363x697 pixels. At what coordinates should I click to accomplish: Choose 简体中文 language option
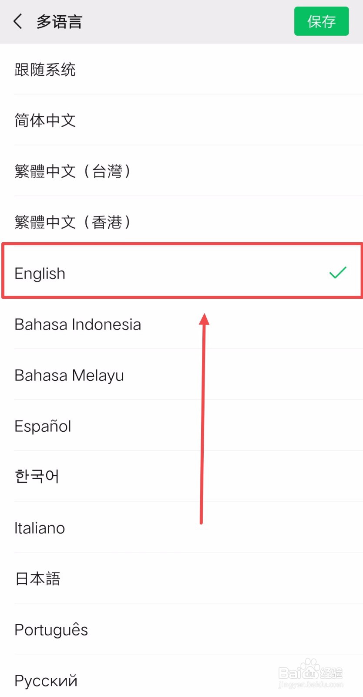[x=45, y=120]
